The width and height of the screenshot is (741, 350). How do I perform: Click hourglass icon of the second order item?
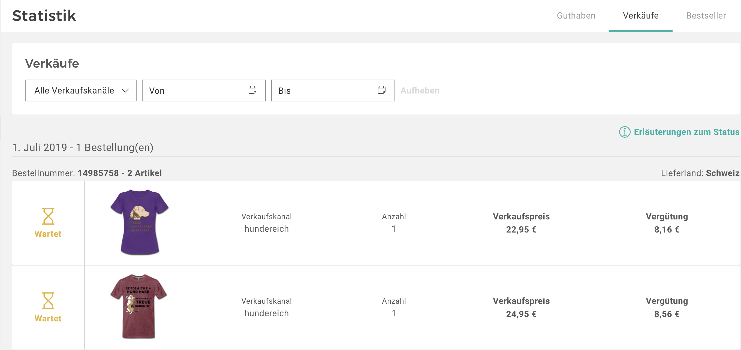tap(48, 301)
